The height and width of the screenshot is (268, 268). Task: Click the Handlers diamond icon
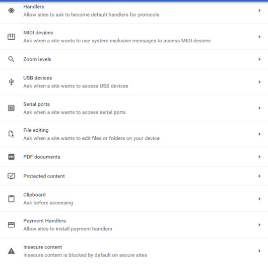coord(11,10)
